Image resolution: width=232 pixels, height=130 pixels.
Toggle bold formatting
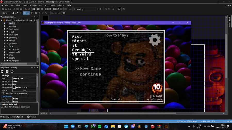point(36,13)
